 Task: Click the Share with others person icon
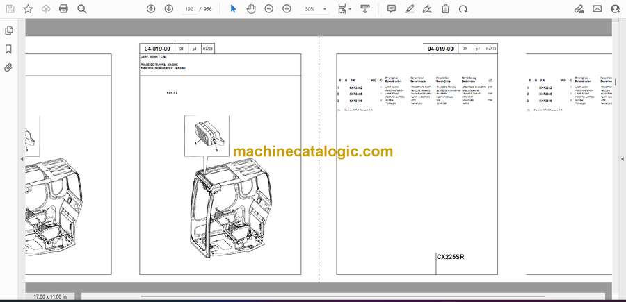(x=616, y=9)
